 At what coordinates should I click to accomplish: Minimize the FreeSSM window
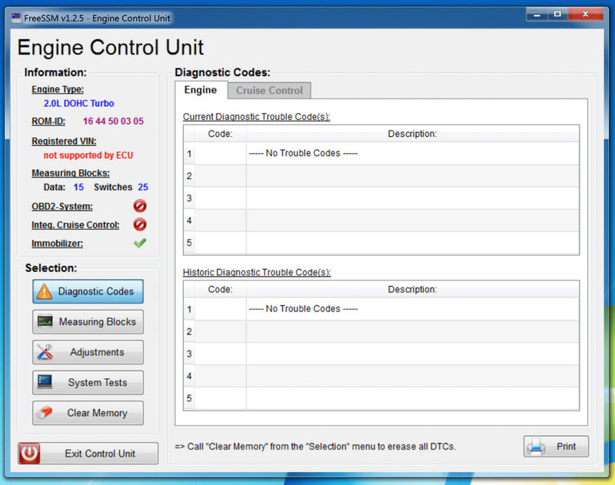point(537,15)
